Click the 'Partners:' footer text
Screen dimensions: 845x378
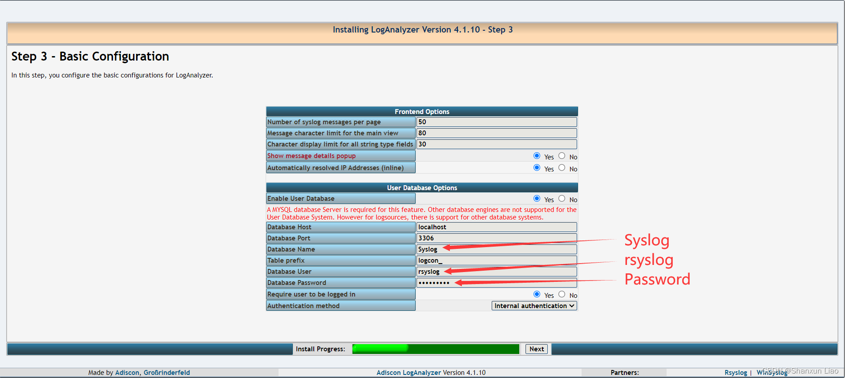pyautogui.click(x=625, y=373)
